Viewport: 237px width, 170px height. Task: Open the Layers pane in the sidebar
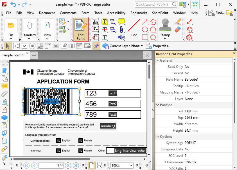pyautogui.click(x=4, y=117)
